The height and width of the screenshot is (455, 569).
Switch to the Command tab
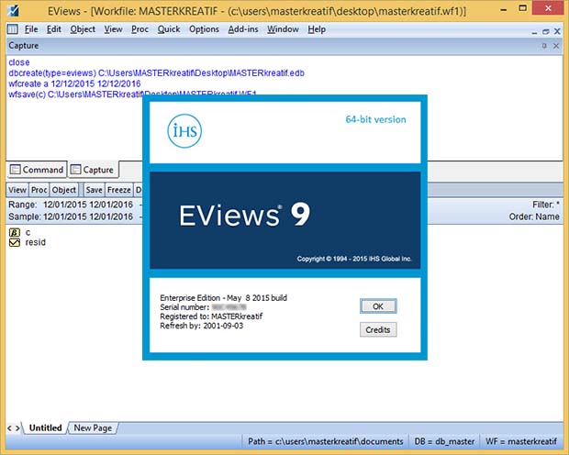pos(37,170)
